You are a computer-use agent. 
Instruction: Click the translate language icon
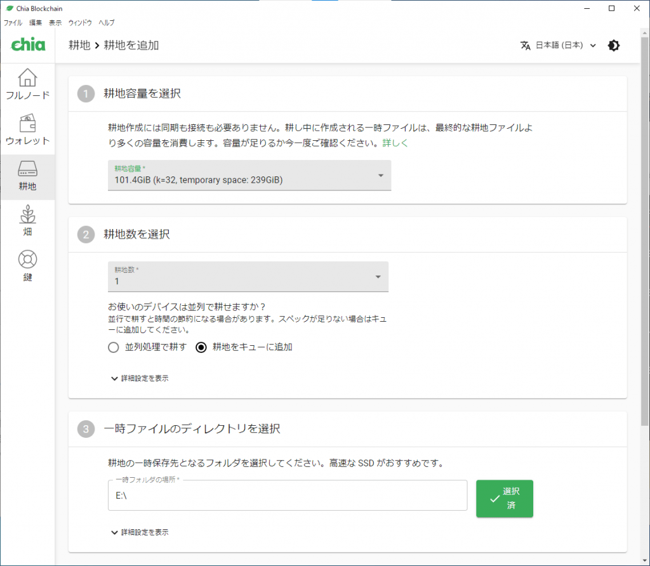click(x=525, y=46)
